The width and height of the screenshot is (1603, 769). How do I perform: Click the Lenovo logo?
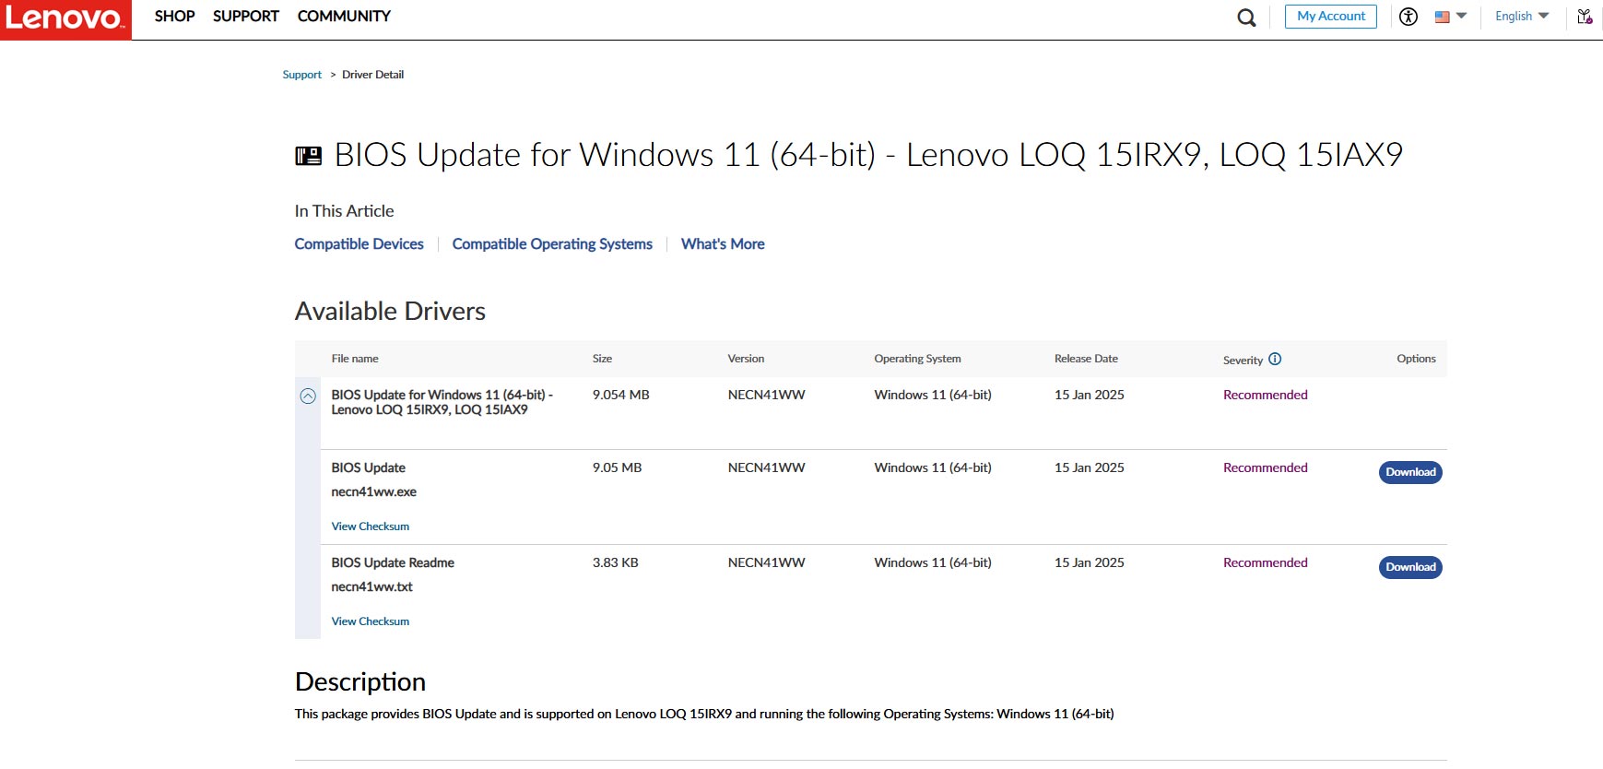click(x=65, y=18)
